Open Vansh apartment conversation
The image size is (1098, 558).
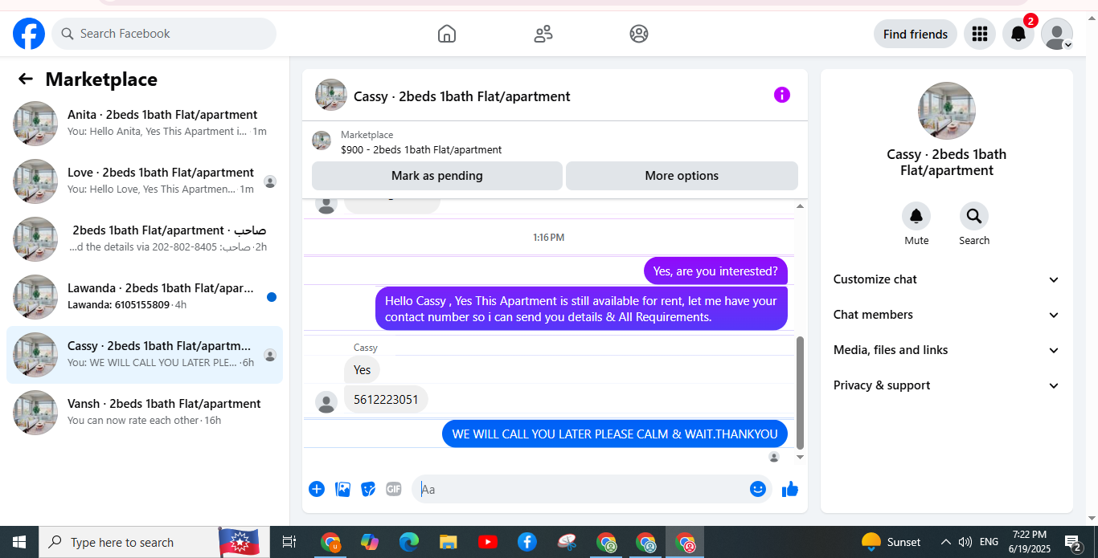point(145,413)
